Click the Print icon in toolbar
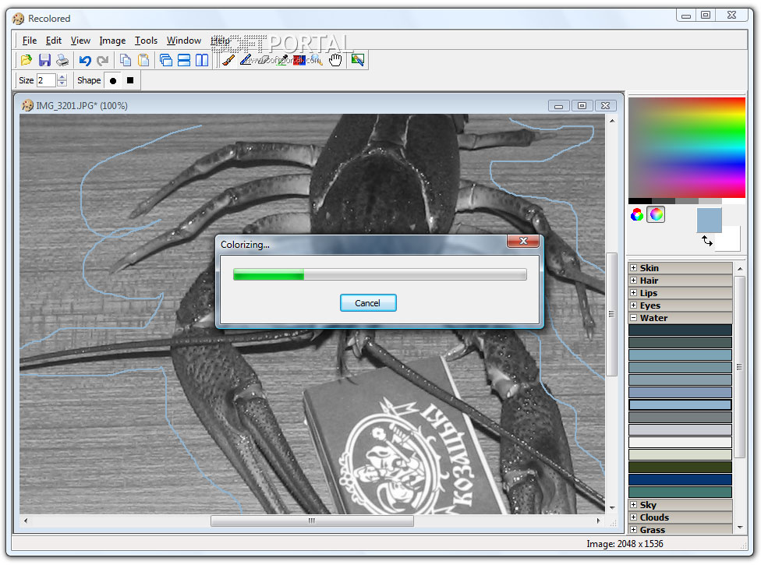 coord(62,60)
